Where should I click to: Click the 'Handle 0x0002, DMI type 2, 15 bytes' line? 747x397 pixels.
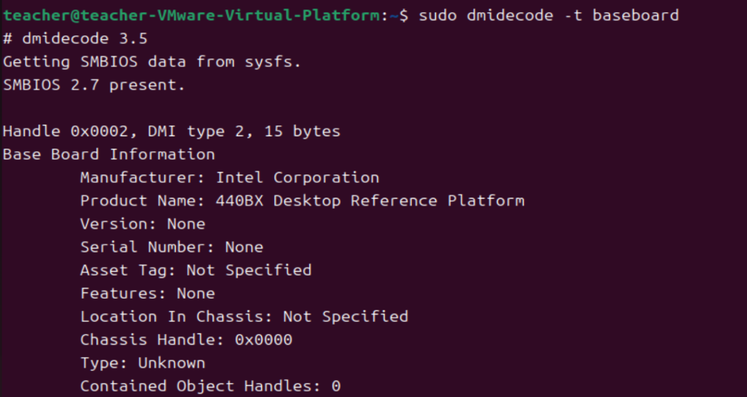coord(172,131)
